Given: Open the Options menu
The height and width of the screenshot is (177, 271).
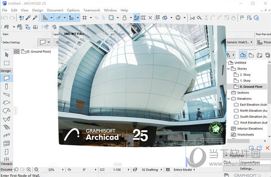Looking at the screenshot, I should click(x=73, y=10).
